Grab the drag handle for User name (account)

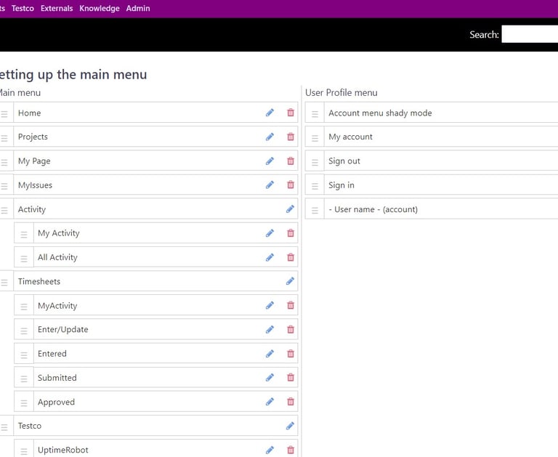[315, 211]
